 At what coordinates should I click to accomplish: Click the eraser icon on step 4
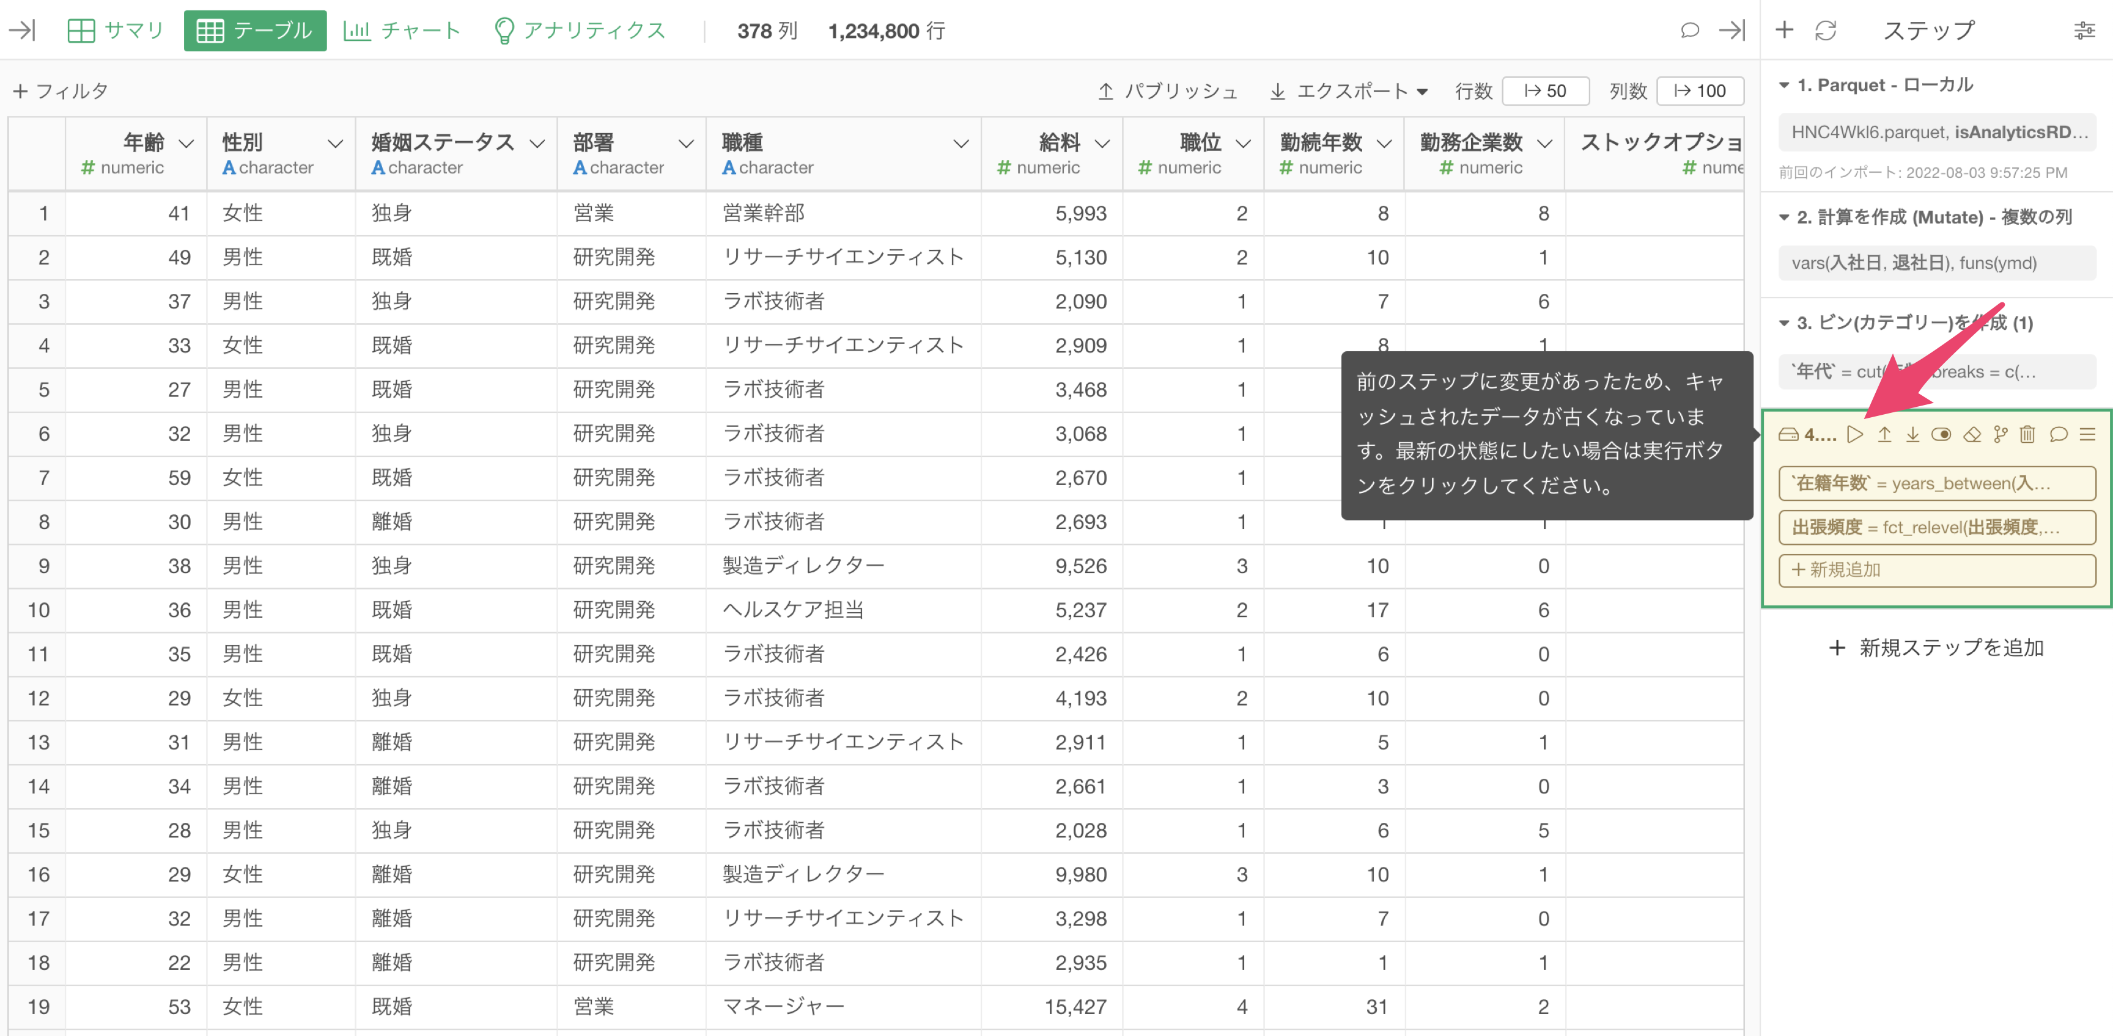point(1972,434)
